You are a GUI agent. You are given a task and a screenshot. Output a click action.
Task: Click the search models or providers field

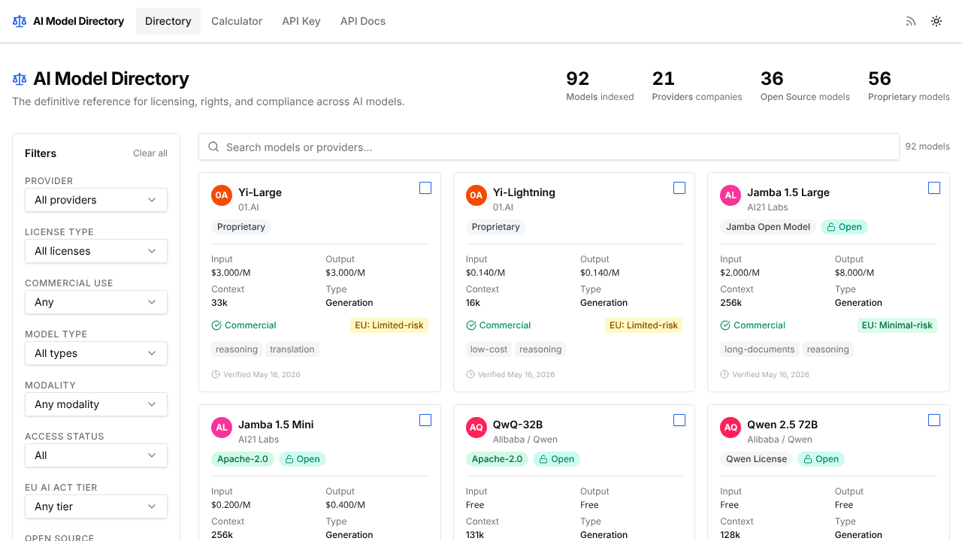[549, 147]
